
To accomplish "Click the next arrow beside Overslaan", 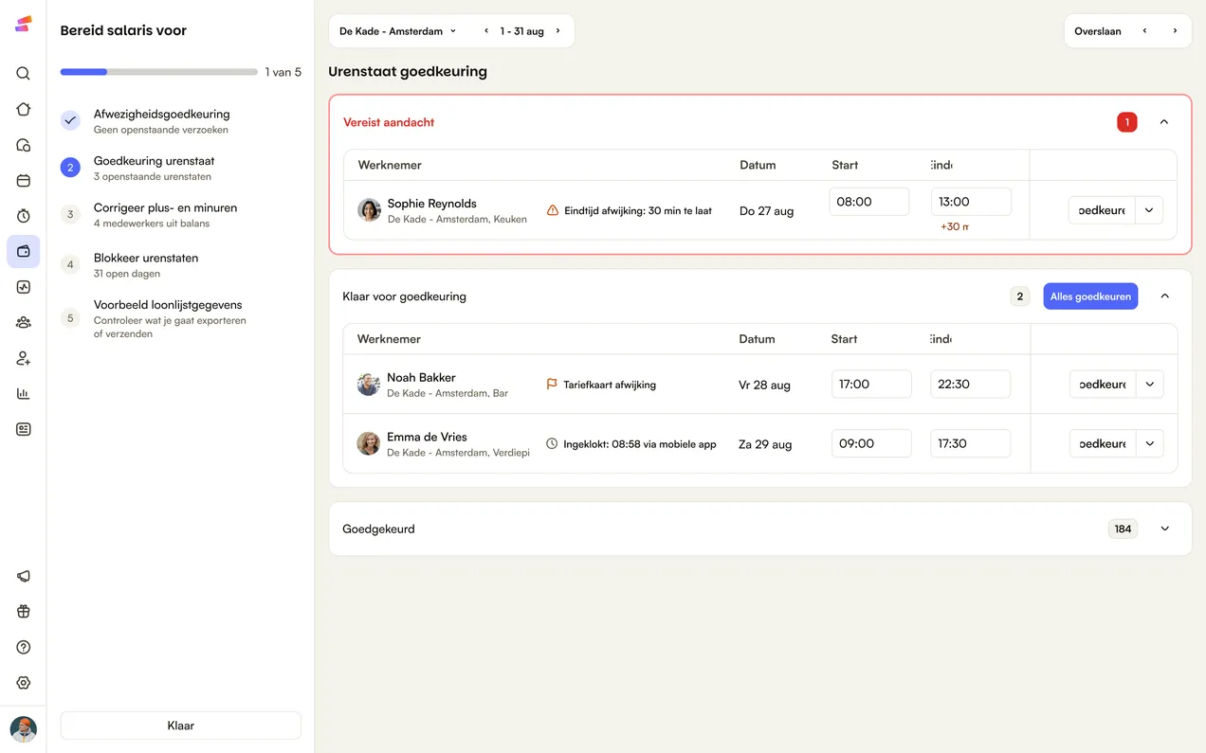I will pyautogui.click(x=1175, y=31).
